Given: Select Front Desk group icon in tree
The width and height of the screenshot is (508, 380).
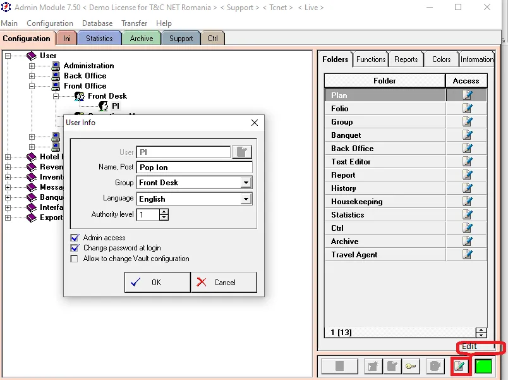Looking at the screenshot, I should point(80,96).
